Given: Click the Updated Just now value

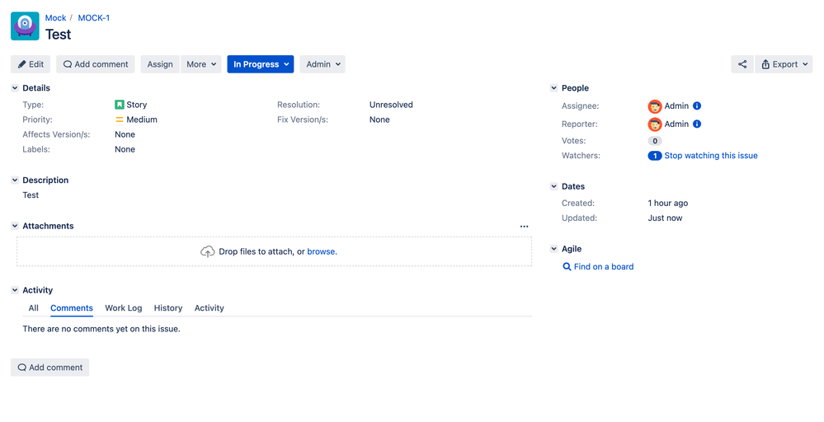Looking at the screenshot, I should point(665,218).
